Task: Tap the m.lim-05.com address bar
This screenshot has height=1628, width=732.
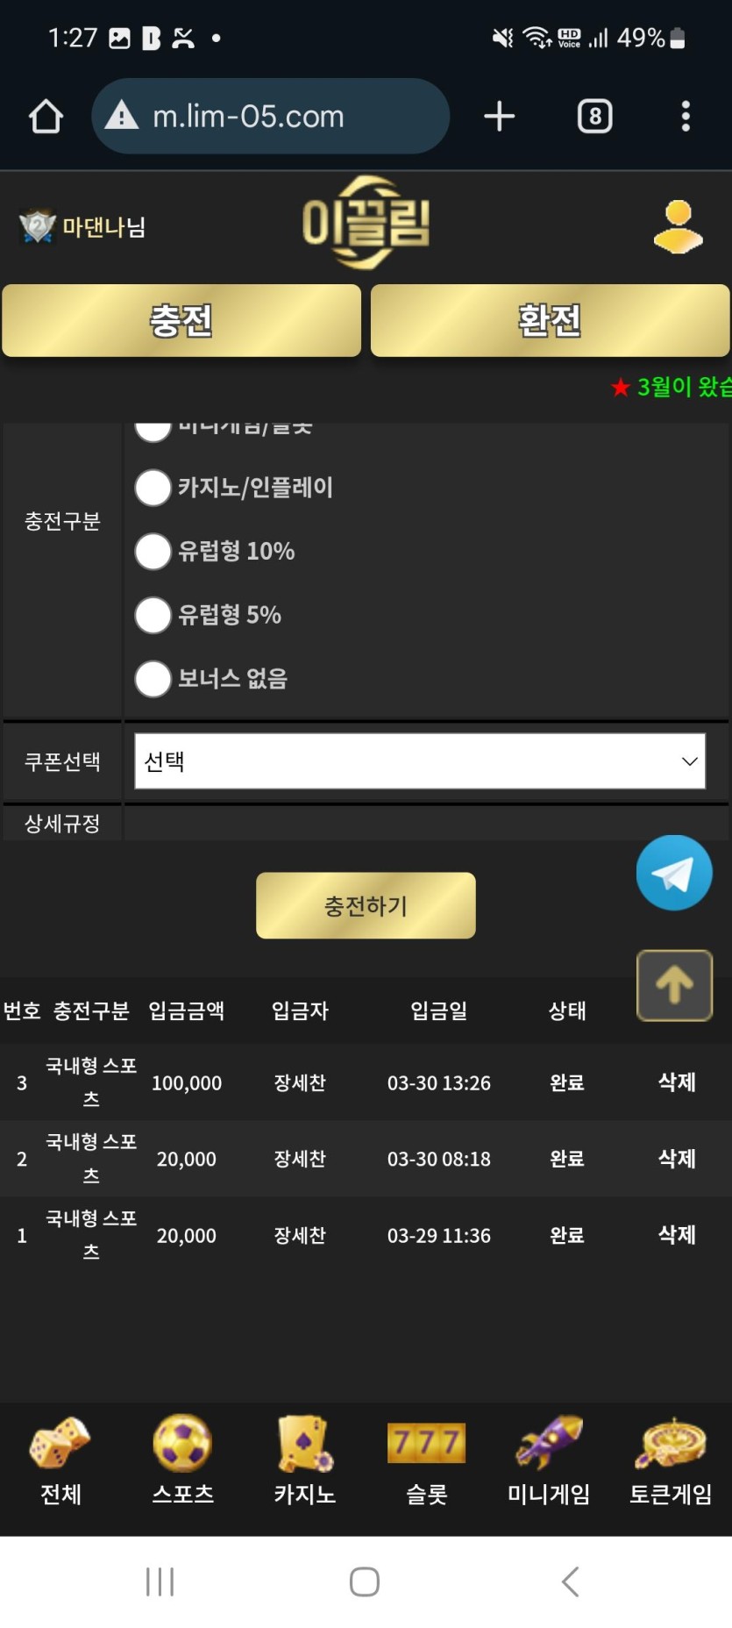Action: 270,117
